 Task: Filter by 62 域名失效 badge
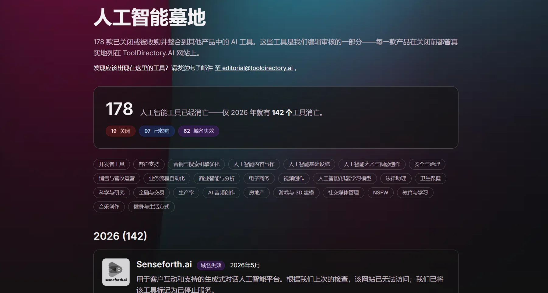[198, 131]
